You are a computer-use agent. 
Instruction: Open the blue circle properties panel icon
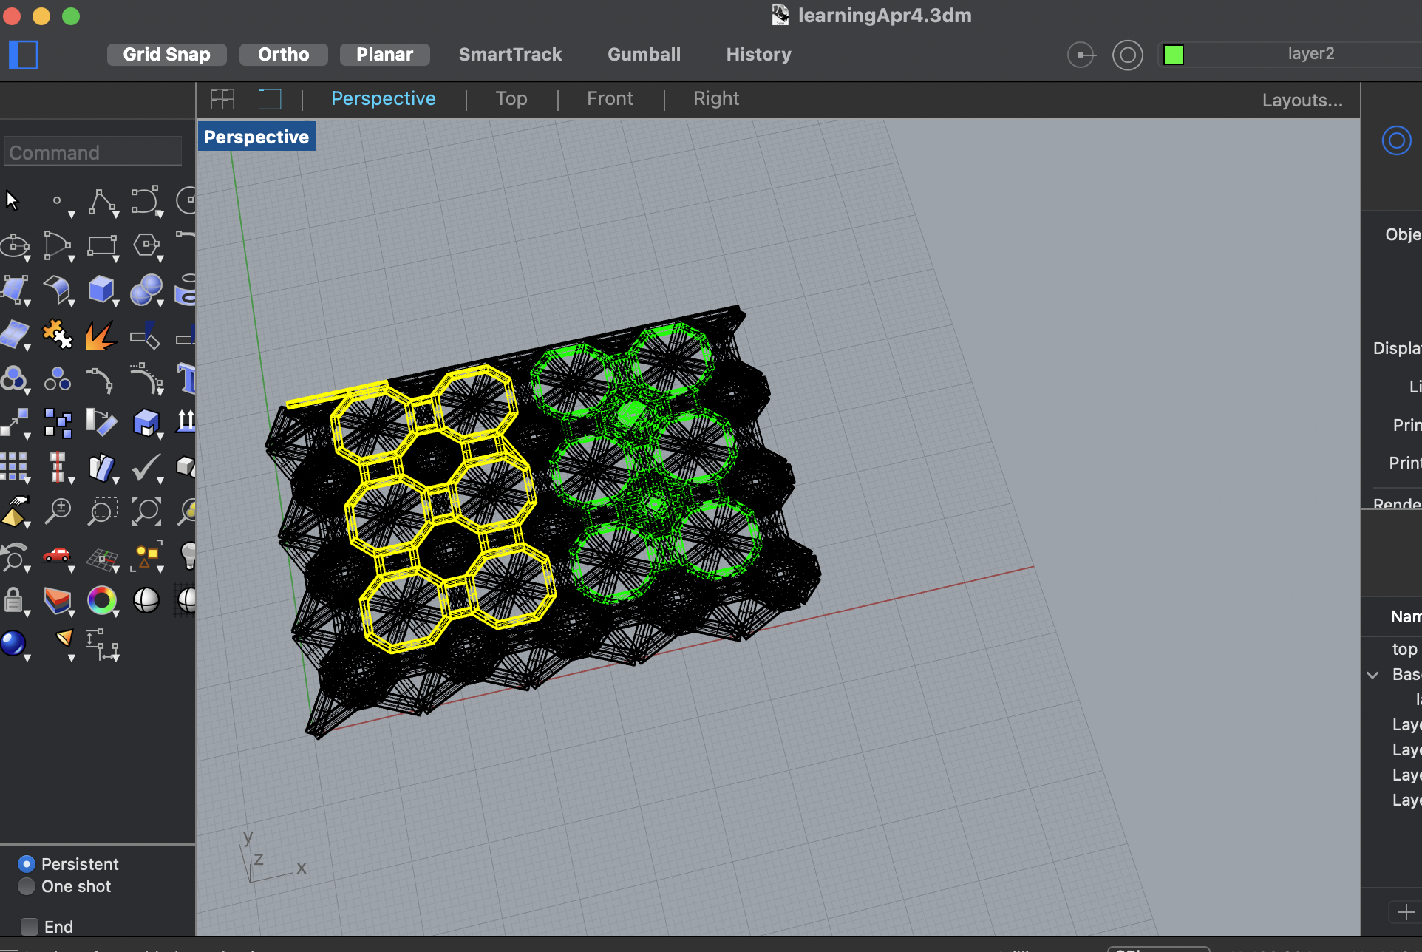coord(1396,140)
